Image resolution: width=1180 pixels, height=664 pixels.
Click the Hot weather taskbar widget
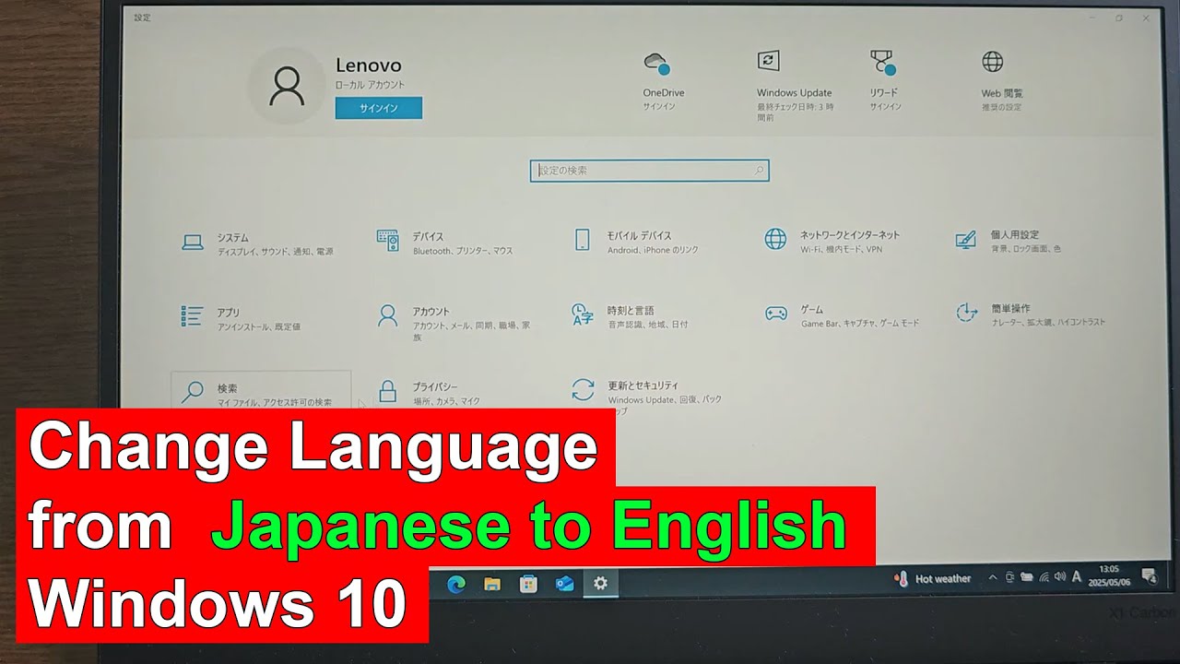coord(933,579)
